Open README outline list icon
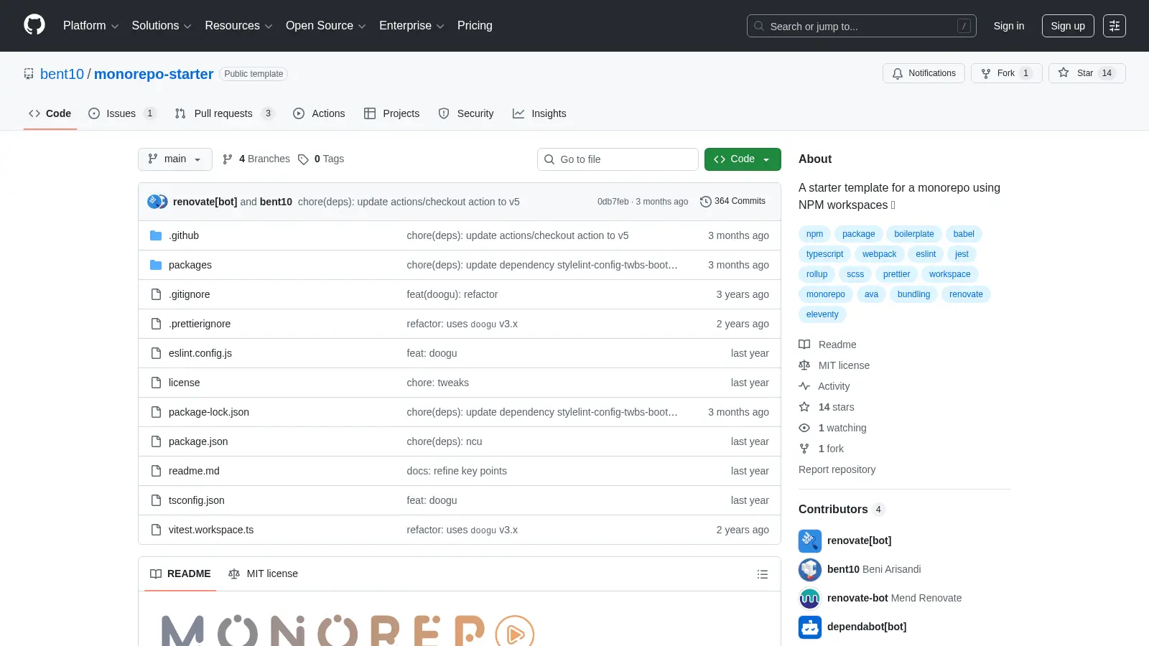 click(x=763, y=574)
